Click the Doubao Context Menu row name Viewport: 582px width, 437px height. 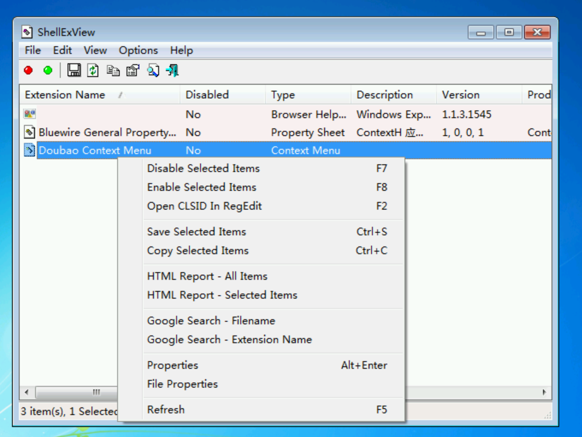95,150
